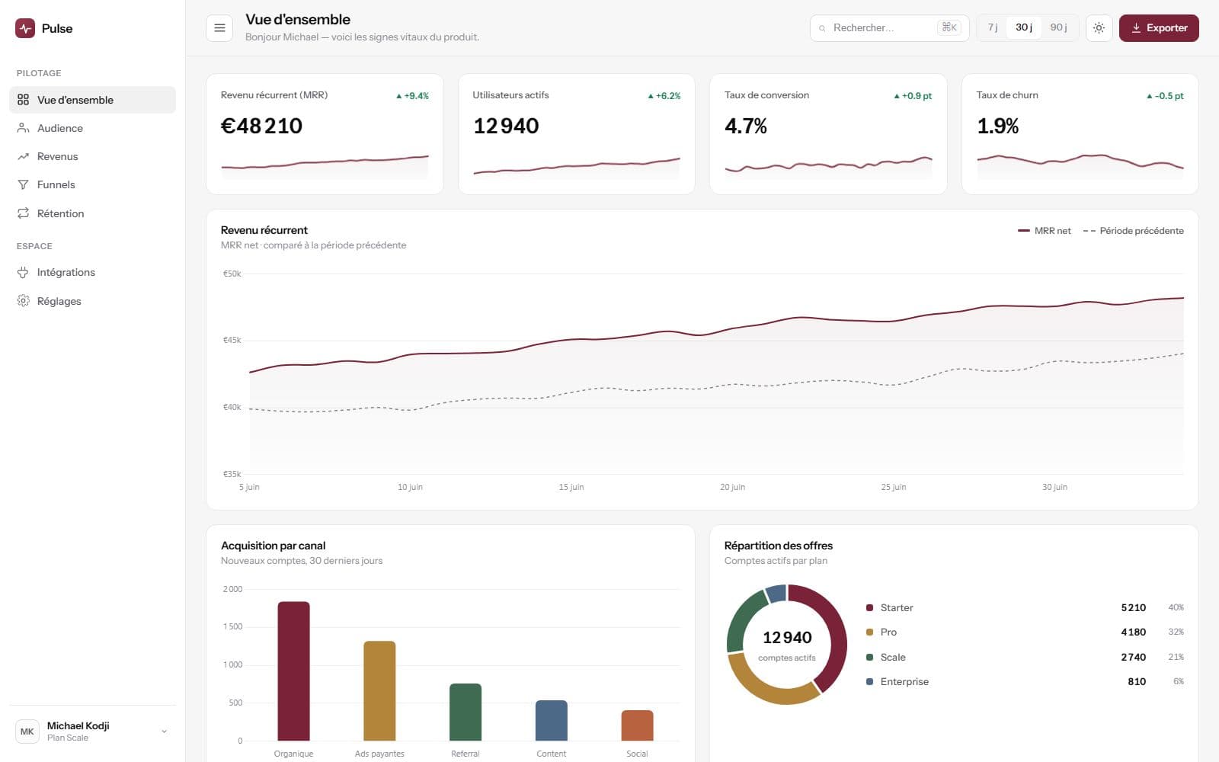Click the Acquisition par canal heading
Viewport: 1219px width, 762px height.
coord(274,546)
